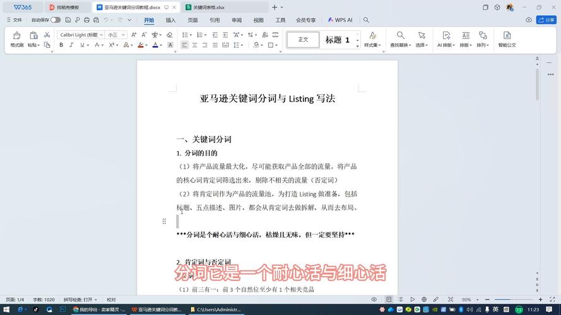
Task: Toggle Underline formatting
Action: [x=82, y=45]
